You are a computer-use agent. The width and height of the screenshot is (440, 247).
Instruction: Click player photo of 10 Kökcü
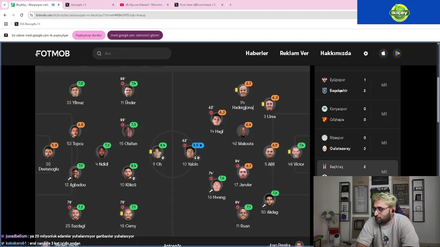[128, 173]
